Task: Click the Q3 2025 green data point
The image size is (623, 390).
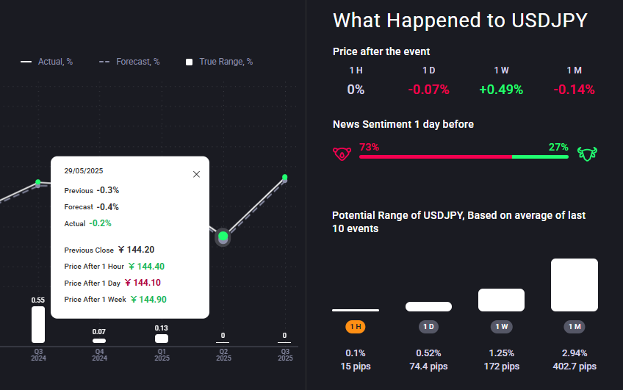Action: (285, 178)
